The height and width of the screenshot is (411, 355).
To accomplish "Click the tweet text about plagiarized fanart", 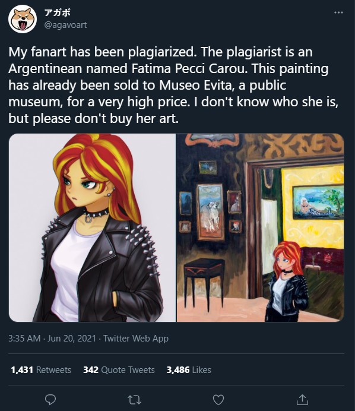I will (173, 85).
